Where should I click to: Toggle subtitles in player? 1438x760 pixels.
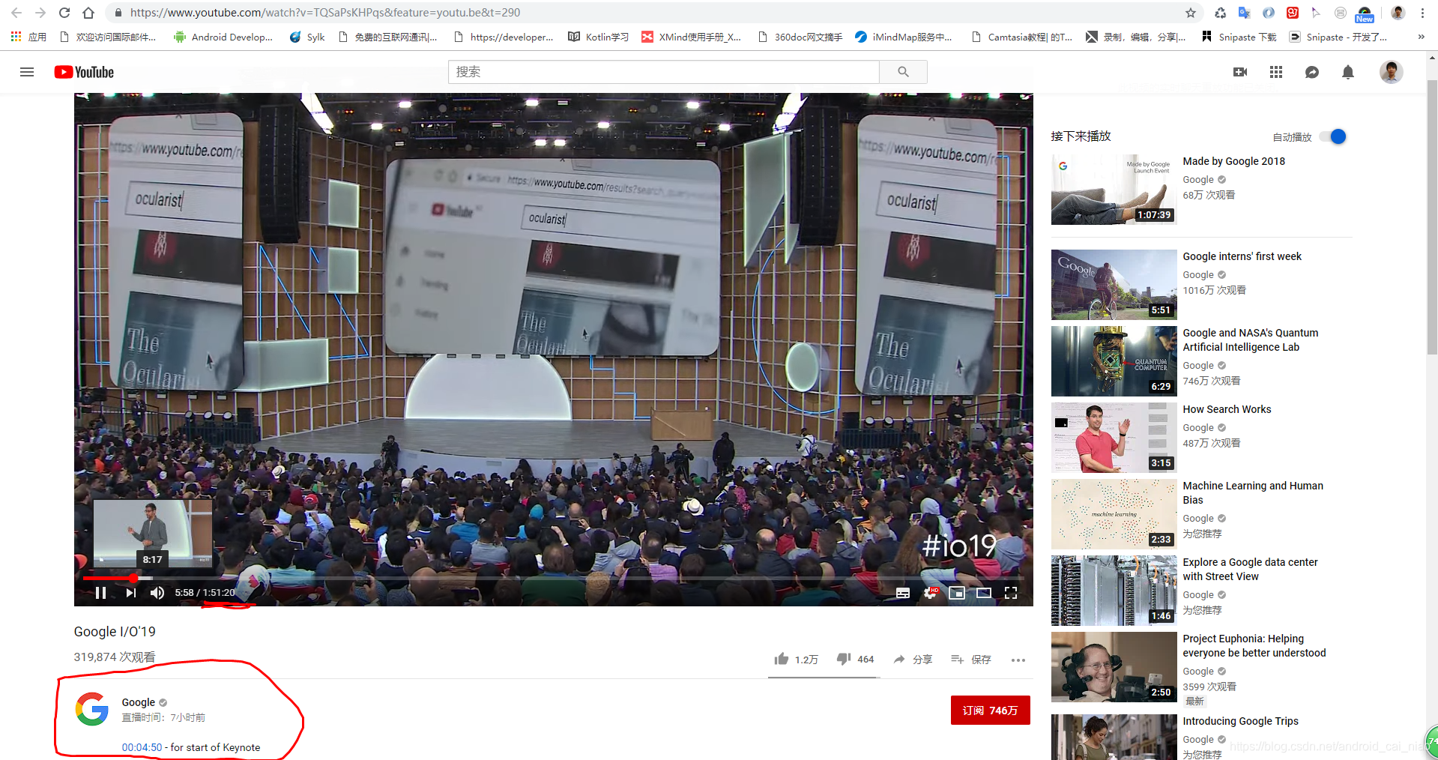[x=903, y=593]
